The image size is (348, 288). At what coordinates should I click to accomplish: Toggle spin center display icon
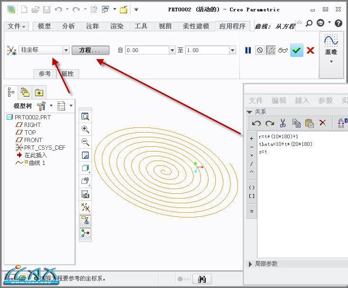click(85, 233)
